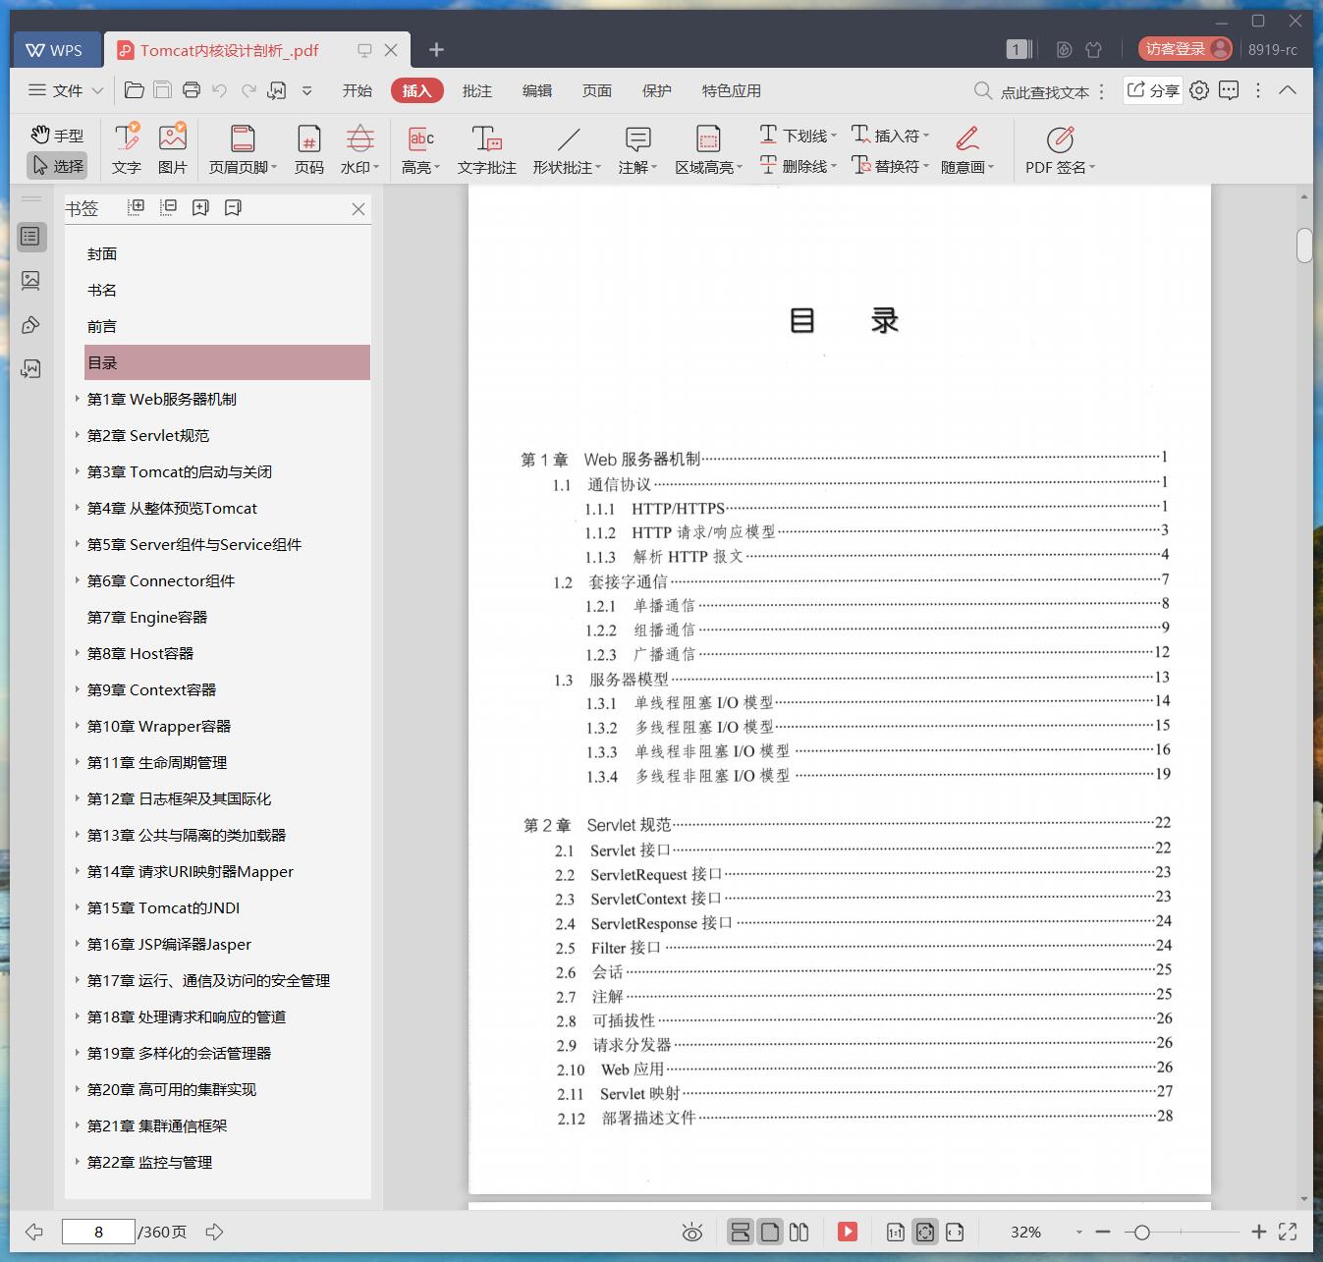Open bookmarks panel icon in sidebar
This screenshot has width=1323, height=1262.
(30, 237)
